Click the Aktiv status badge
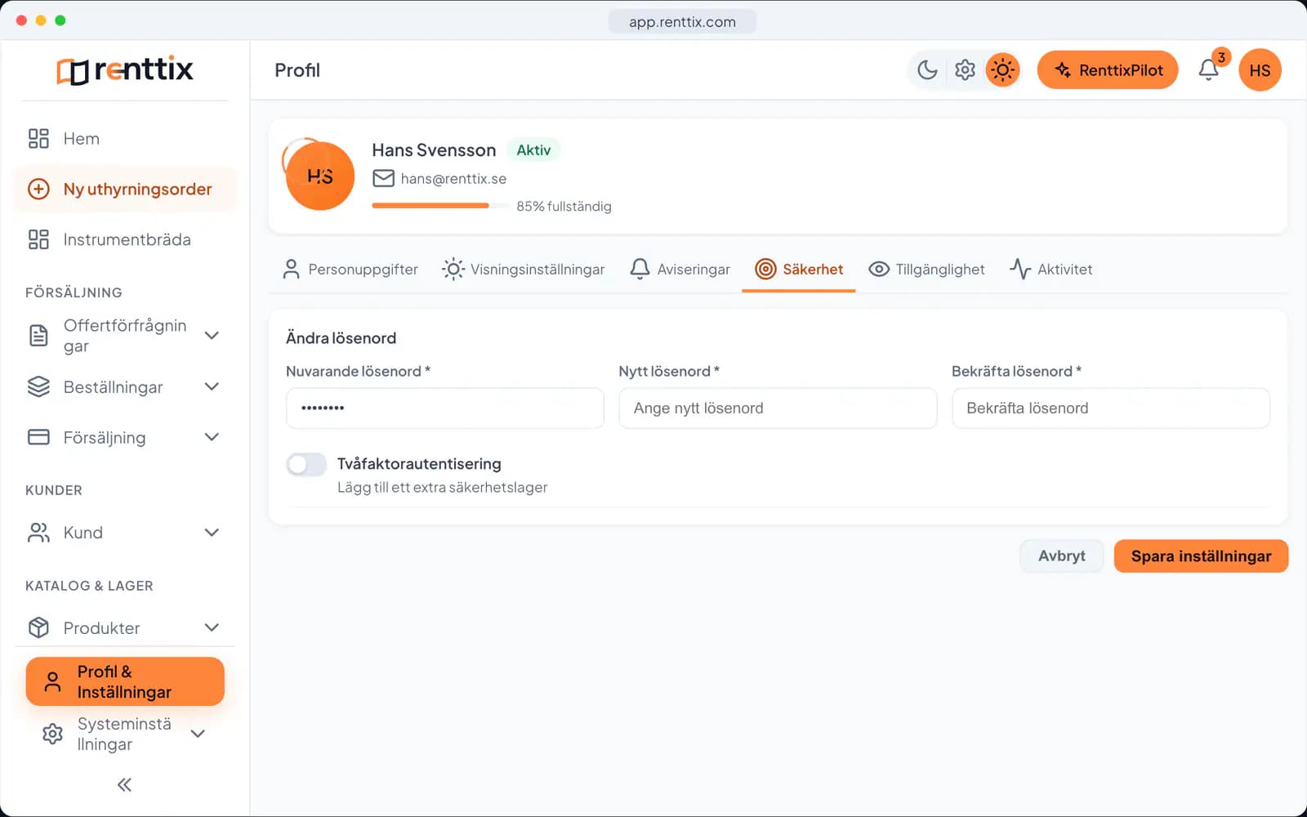 click(x=533, y=150)
